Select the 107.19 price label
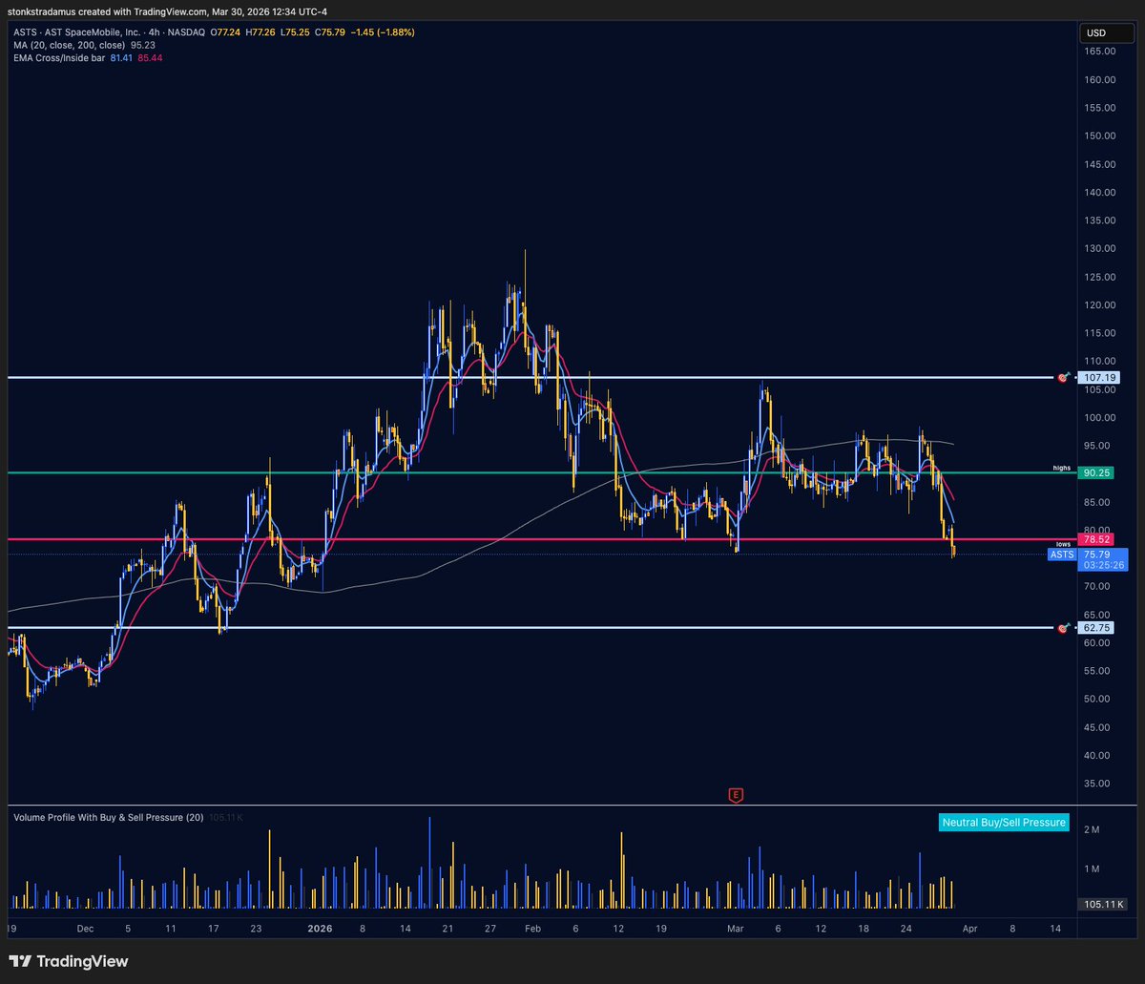The width and height of the screenshot is (1145, 984). tap(1098, 378)
